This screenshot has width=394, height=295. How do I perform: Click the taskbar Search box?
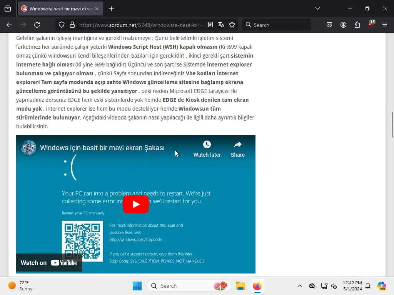tap(189, 286)
